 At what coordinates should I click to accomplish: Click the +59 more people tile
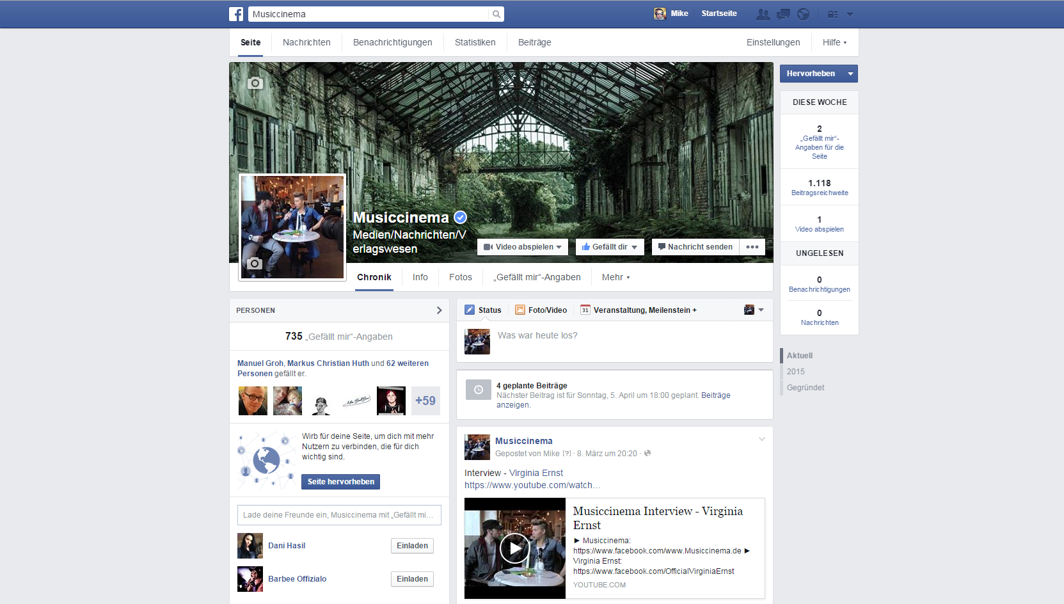pos(425,401)
